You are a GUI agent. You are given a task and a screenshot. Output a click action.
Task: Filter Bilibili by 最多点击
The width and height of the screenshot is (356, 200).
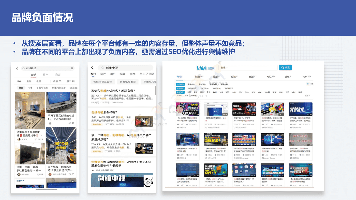click(x=191, y=84)
